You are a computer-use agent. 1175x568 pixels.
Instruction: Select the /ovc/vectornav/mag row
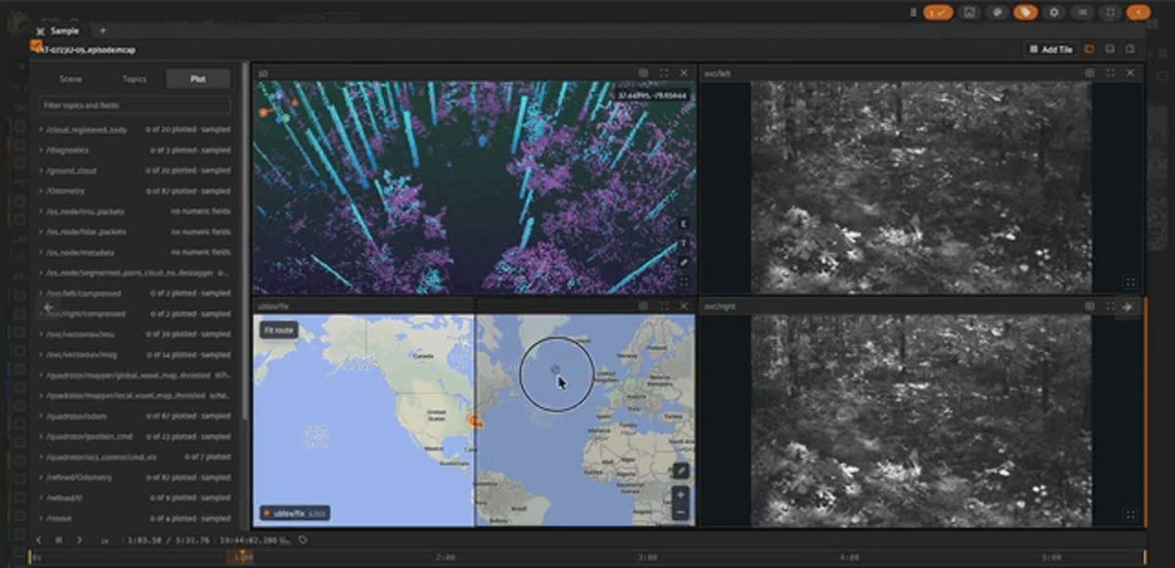click(135, 355)
